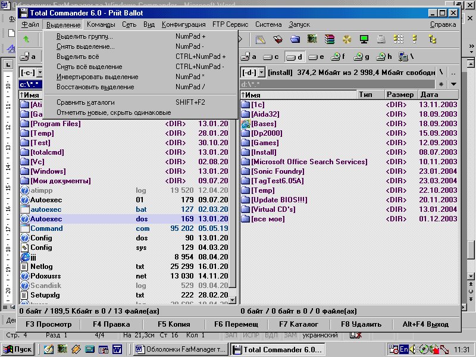Open the En keyboard language indicator
The width and height of the screenshot is (476, 357).
(x=403, y=349)
